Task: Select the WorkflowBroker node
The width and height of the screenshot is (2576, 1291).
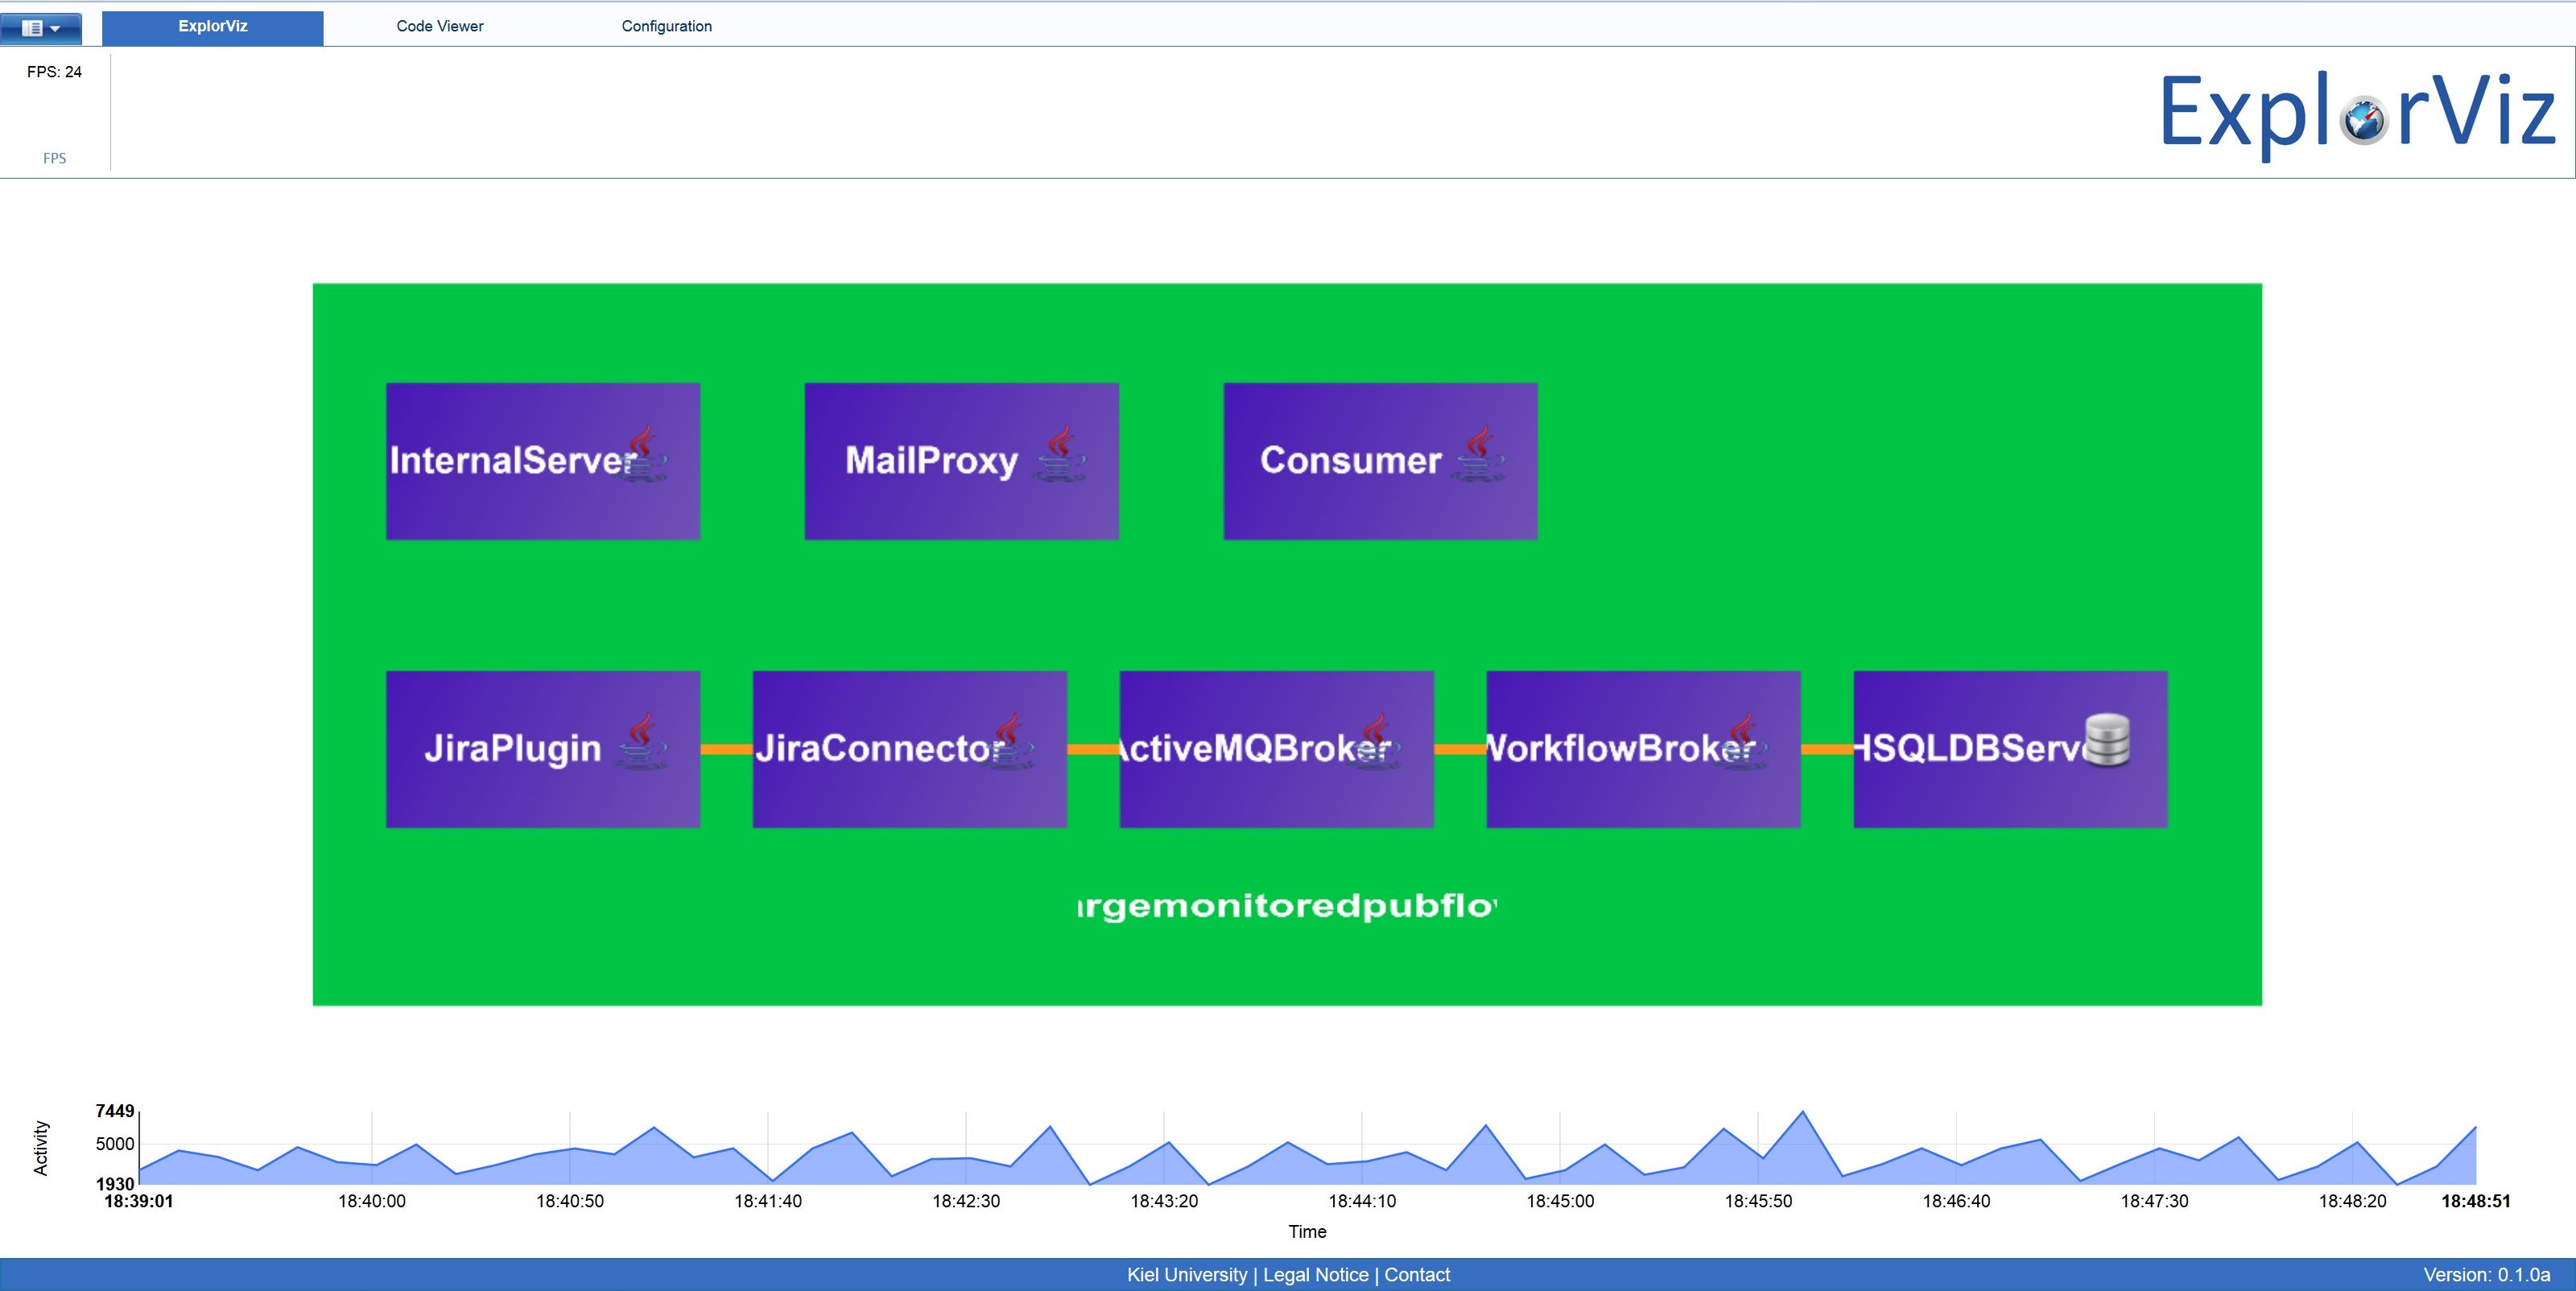Action: [x=1644, y=749]
